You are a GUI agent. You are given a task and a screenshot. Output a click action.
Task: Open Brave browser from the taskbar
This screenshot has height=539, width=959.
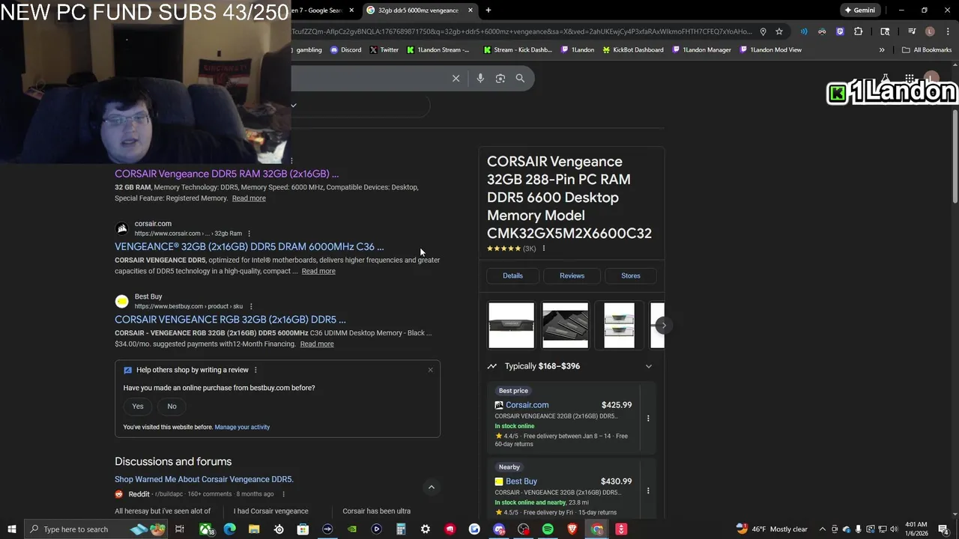coord(572,529)
